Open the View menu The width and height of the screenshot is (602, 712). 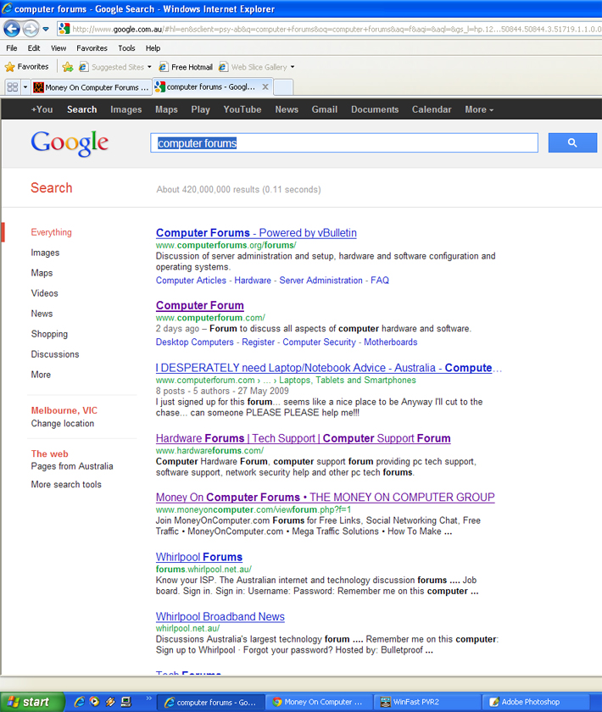point(59,48)
